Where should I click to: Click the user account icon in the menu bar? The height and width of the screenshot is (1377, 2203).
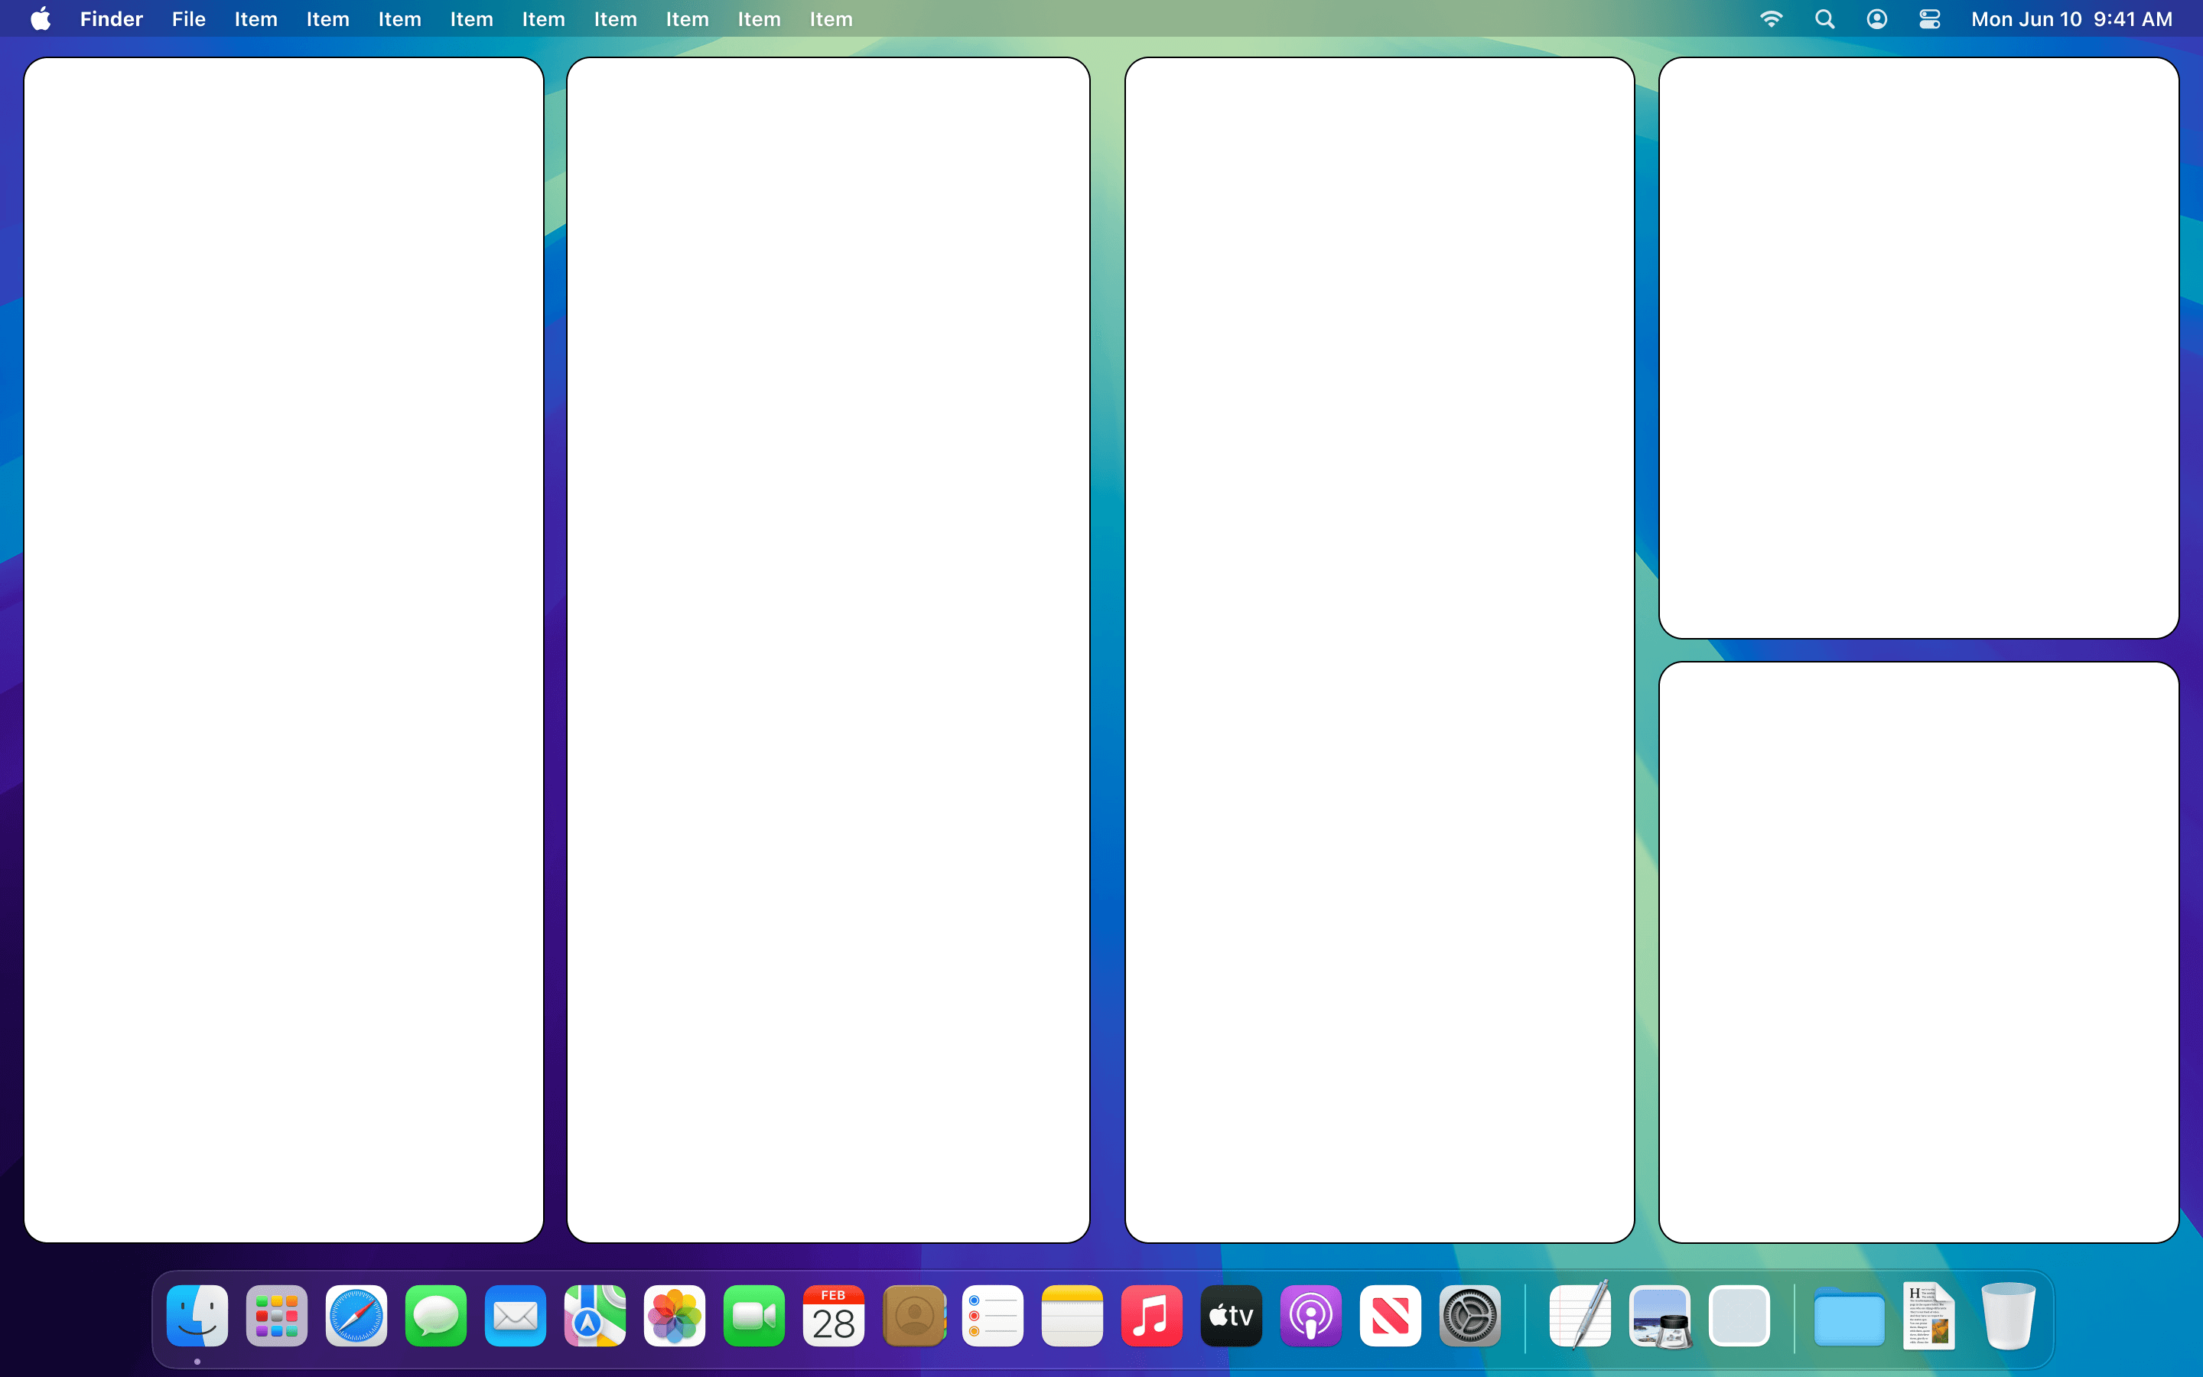click(1877, 19)
